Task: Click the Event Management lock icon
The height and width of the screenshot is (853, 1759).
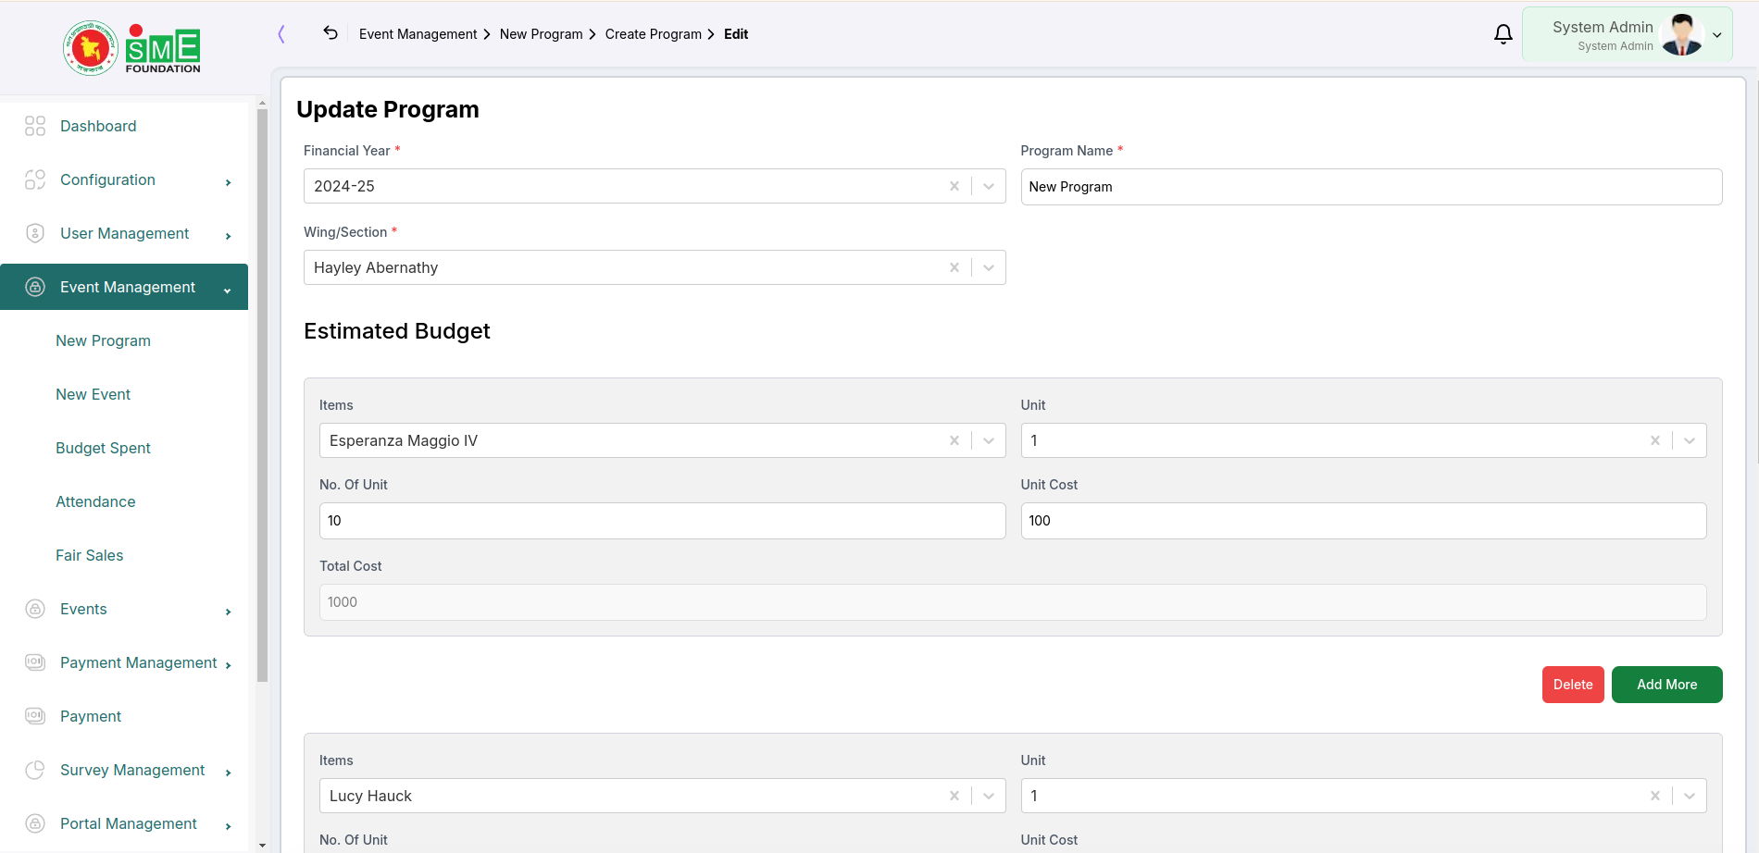Action: (35, 287)
